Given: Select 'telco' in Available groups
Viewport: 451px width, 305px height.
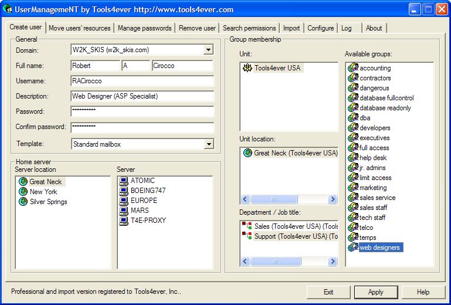Looking at the screenshot, I should [x=366, y=228].
